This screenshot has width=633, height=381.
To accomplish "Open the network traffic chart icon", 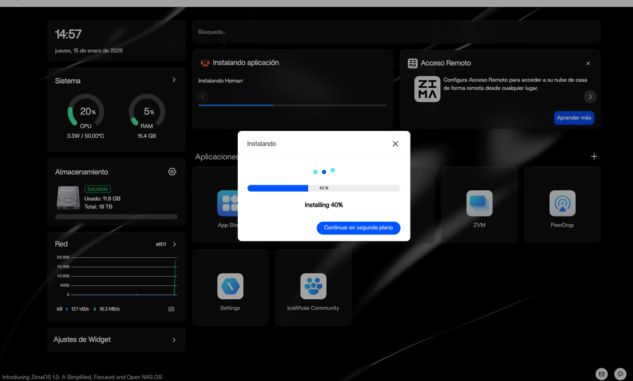I will 171,309.
